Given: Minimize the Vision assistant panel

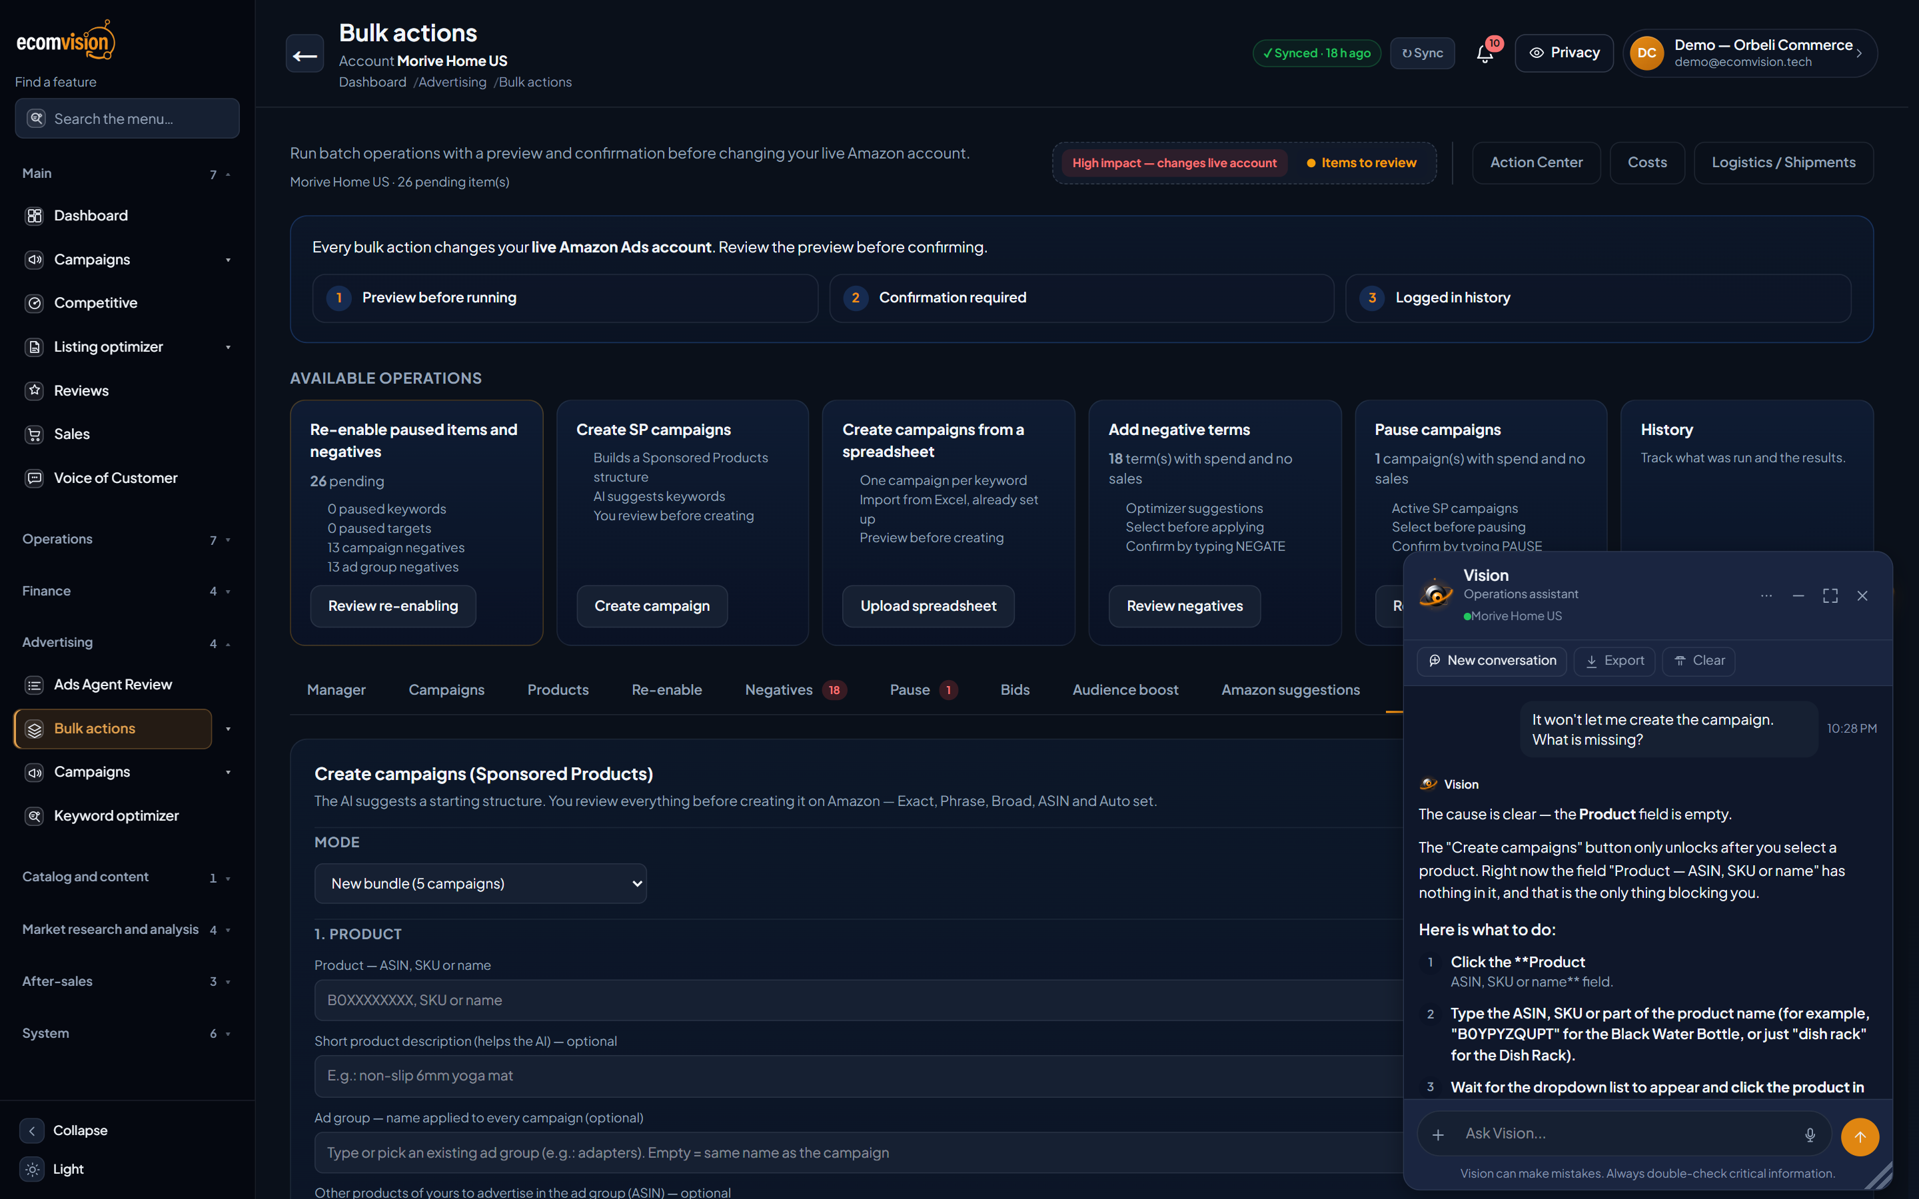Looking at the screenshot, I should (1798, 596).
